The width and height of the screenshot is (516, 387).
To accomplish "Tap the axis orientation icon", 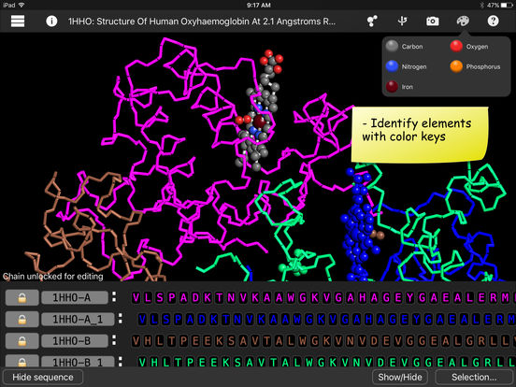I will point(402,21).
